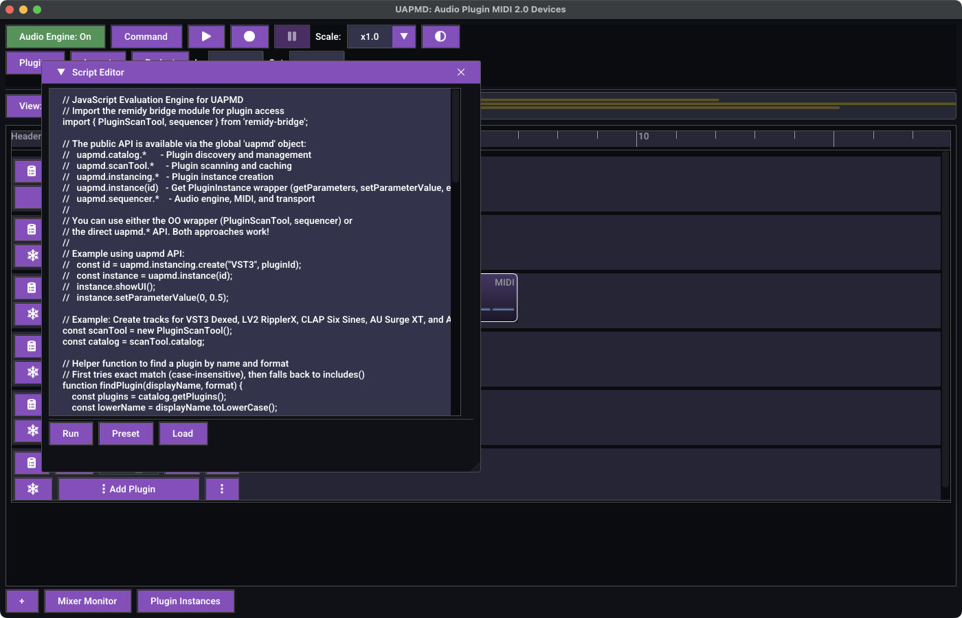Click the clipboard icon on the MIDI clip's track
The width and height of the screenshot is (962, 618).
[x=28, y=288]
